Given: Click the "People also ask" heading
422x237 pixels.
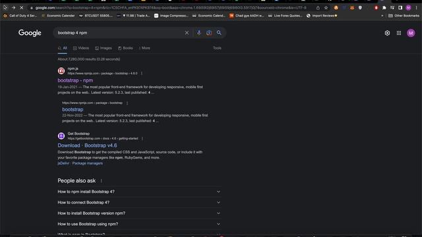Looking at the screenshot, I should pos(76,181).
